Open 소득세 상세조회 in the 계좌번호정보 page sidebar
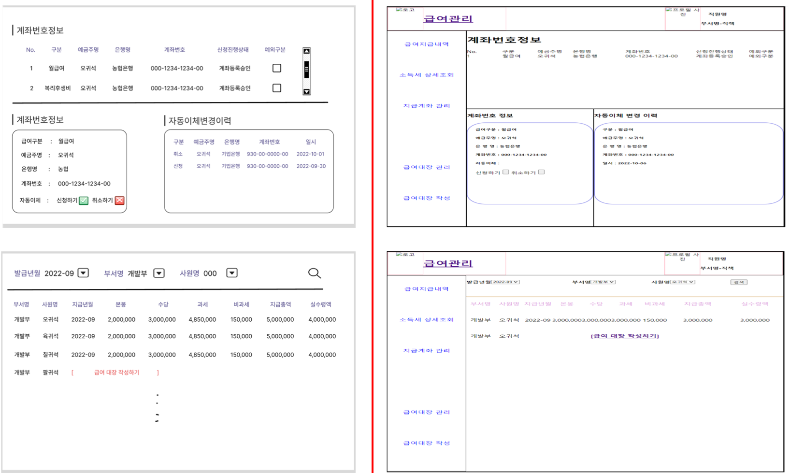The image size is (790, 473). [427, 75]
